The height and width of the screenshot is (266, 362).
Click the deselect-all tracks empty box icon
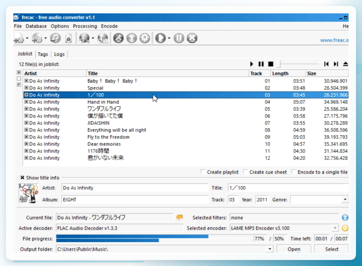tap(19, 78)
